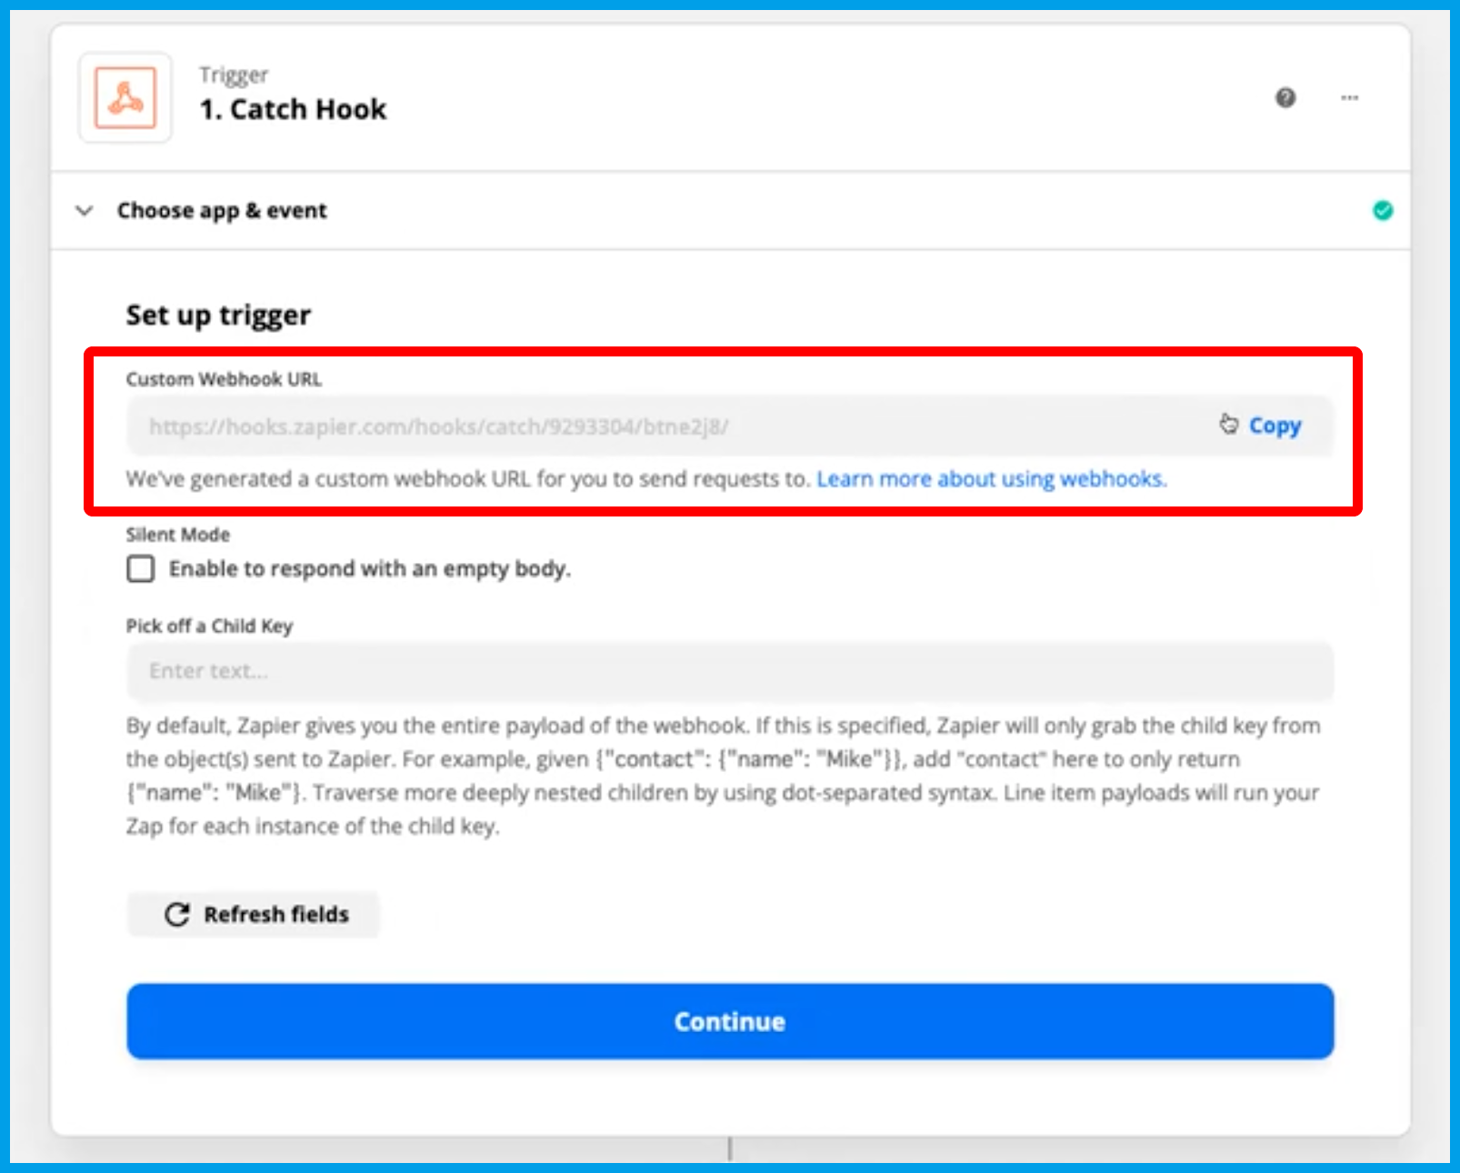
Task: Click the circular arrow refresh icon
Action: click(177, 914)
